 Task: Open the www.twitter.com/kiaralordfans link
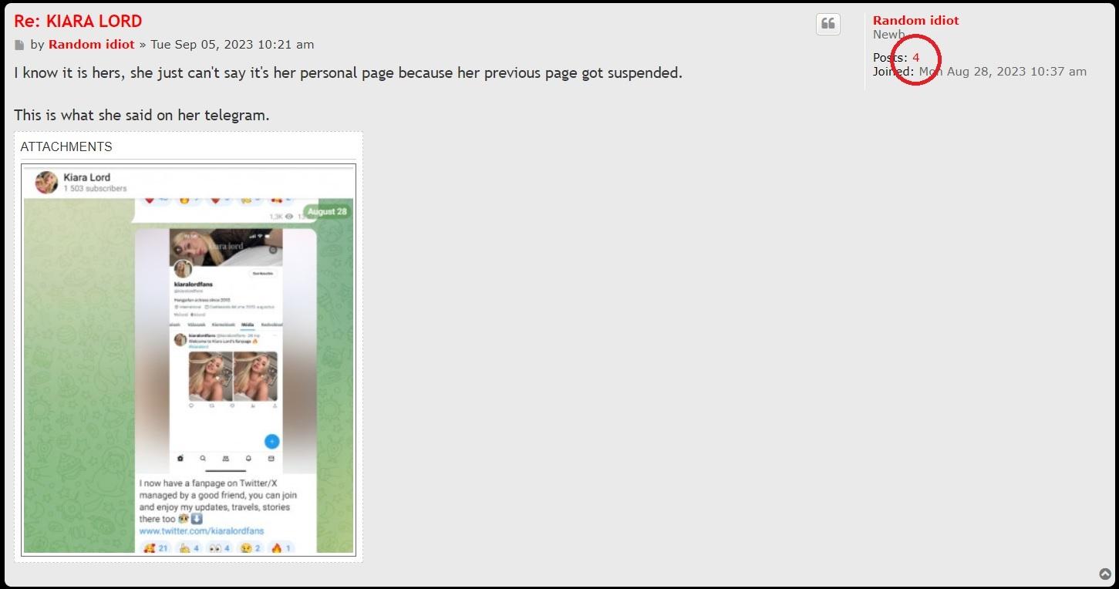[201, 531]
